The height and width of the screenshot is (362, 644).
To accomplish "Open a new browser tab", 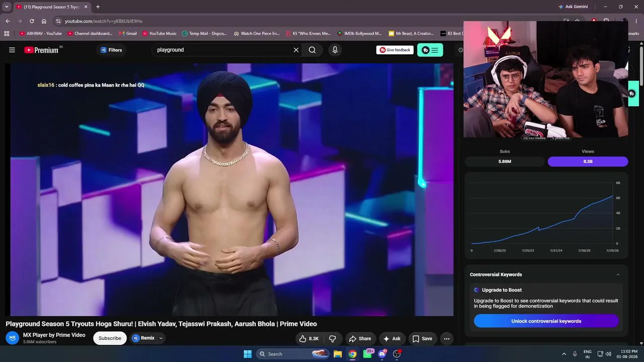I will pyautogui.click(x=98, y=7).
